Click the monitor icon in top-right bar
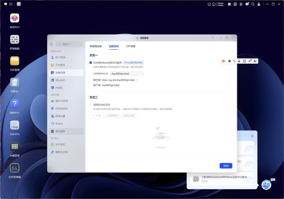 pyautogui.click(x=235, y=4)
